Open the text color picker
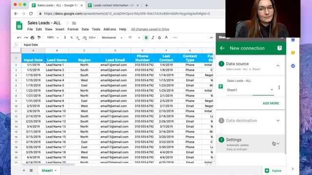The height and width of the screenshot is (175, 312). click(166, 37)
